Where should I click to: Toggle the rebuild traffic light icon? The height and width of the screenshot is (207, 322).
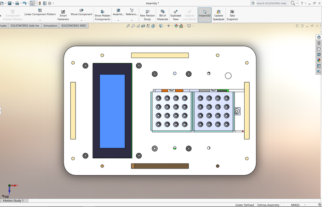pos(40,3)
